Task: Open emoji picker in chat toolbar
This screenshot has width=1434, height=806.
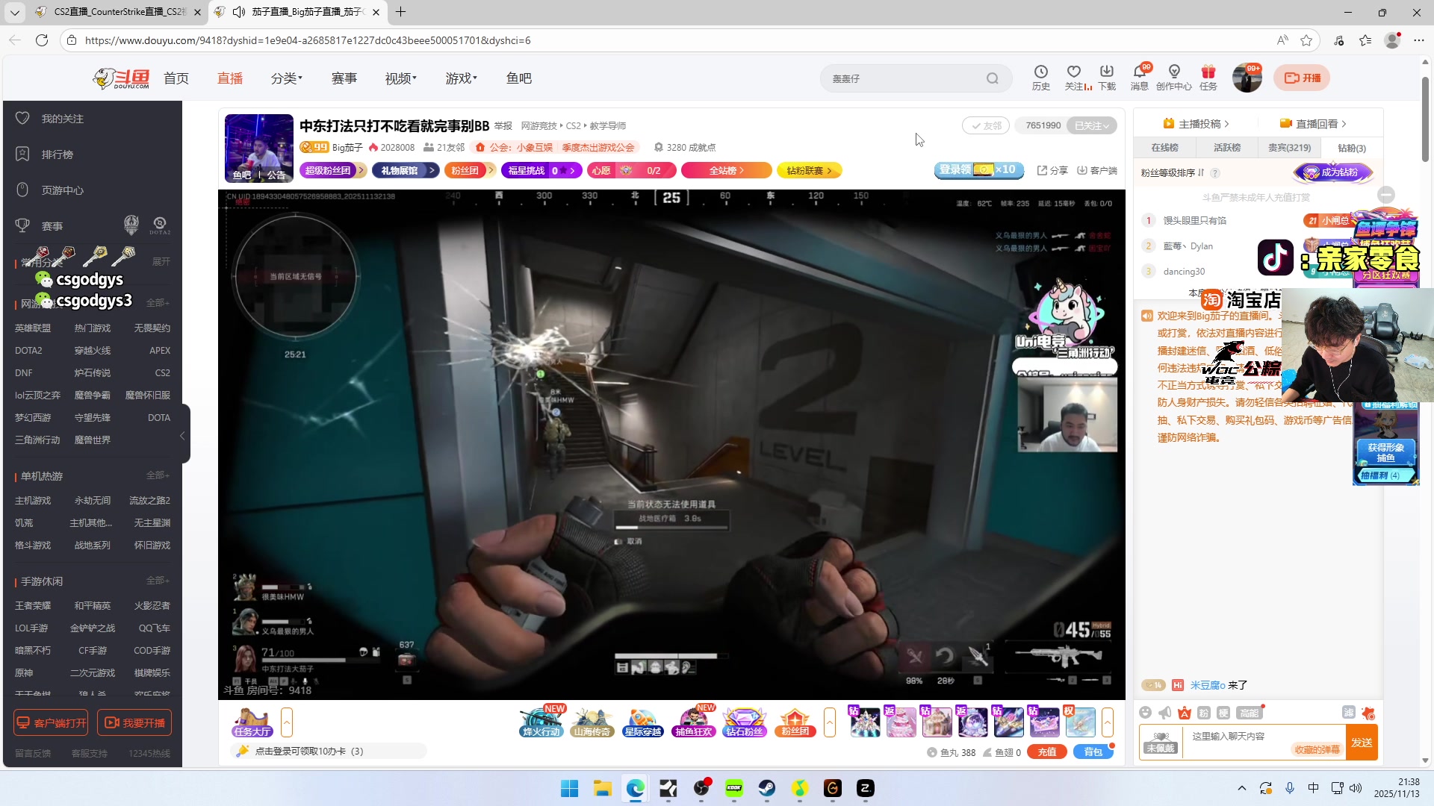Action: click(1146, 713)
